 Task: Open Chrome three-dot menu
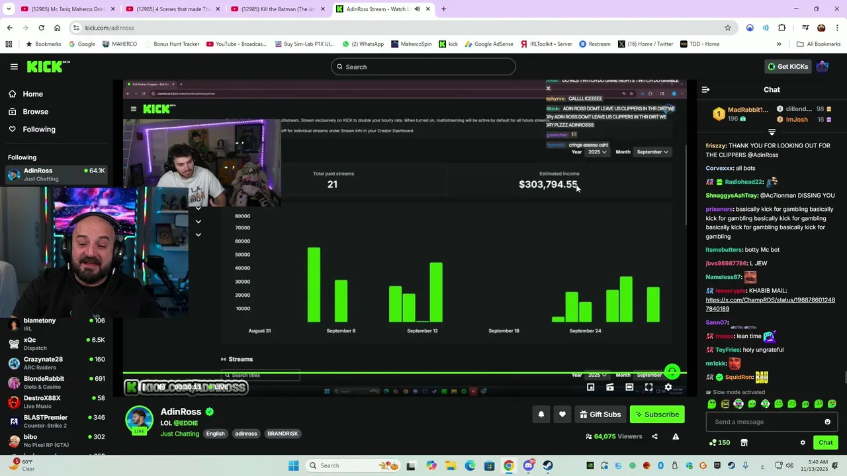(x=837, y=28)
